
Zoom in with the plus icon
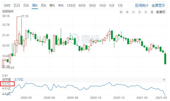point(127,12)
